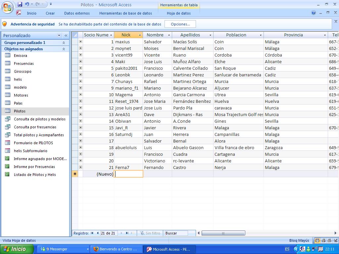Switch to Datos externos tab

click(77, 13)
